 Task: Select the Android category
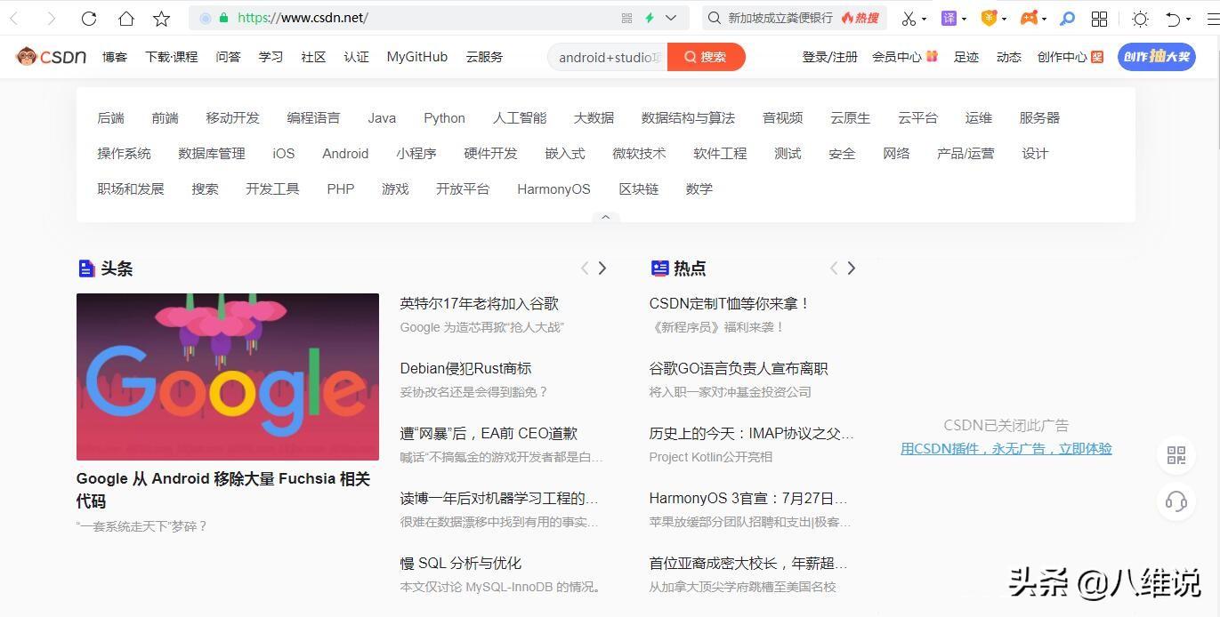(x=345, y=153)
